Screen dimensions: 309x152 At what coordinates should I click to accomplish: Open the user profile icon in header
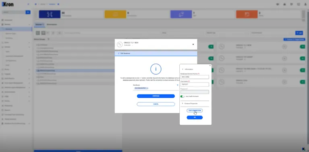pos(305,4)
